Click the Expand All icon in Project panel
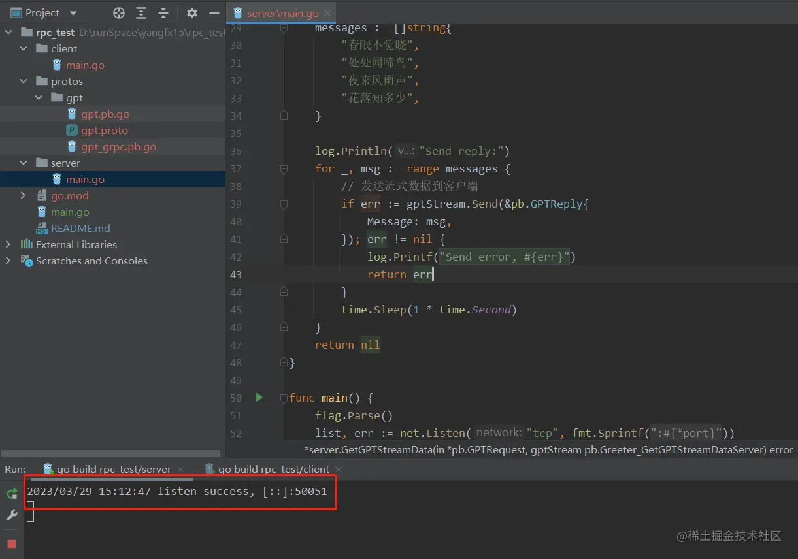 (141, 13)
